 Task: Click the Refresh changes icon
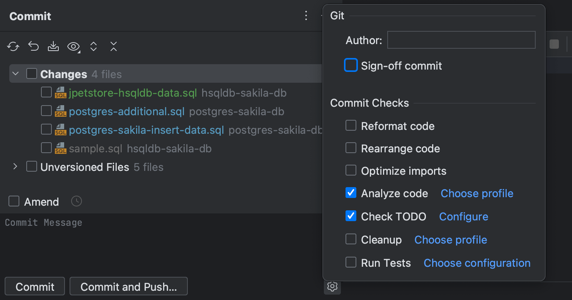click(13, 47)
